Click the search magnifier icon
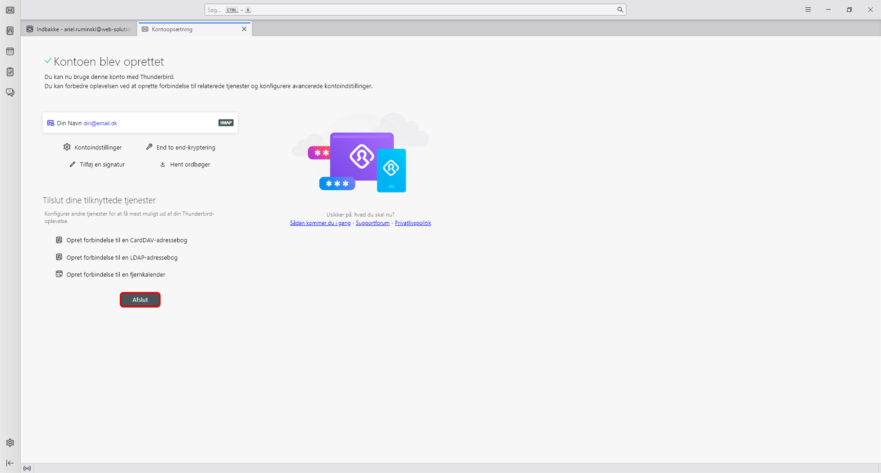This screenshot has width=881, height=473. [x=620, y=10]
